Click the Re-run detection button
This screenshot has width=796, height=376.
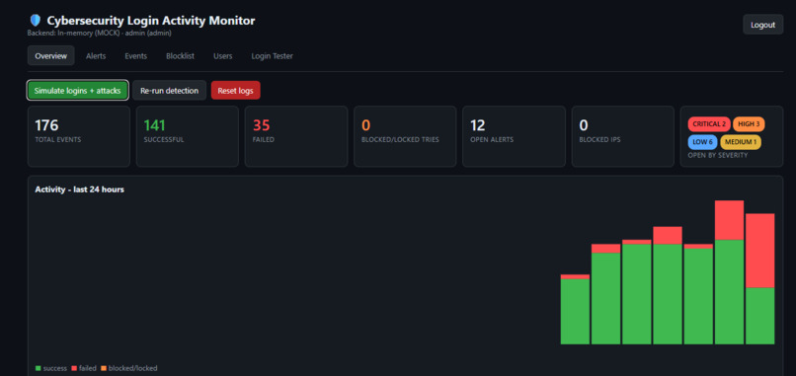pyautogui.click(x=170, y=91)
